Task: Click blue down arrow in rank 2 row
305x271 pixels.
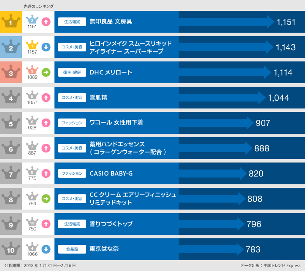Action: 46,47
